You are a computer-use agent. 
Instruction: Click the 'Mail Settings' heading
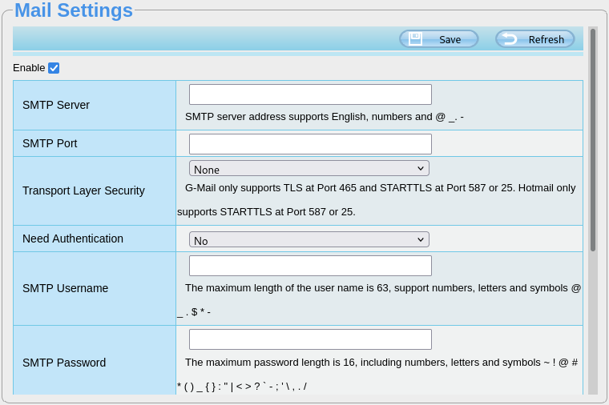coord(74,10)
